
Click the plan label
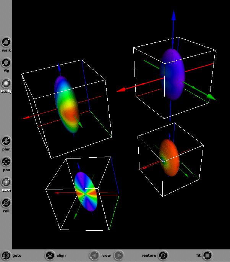click(6, 149)
